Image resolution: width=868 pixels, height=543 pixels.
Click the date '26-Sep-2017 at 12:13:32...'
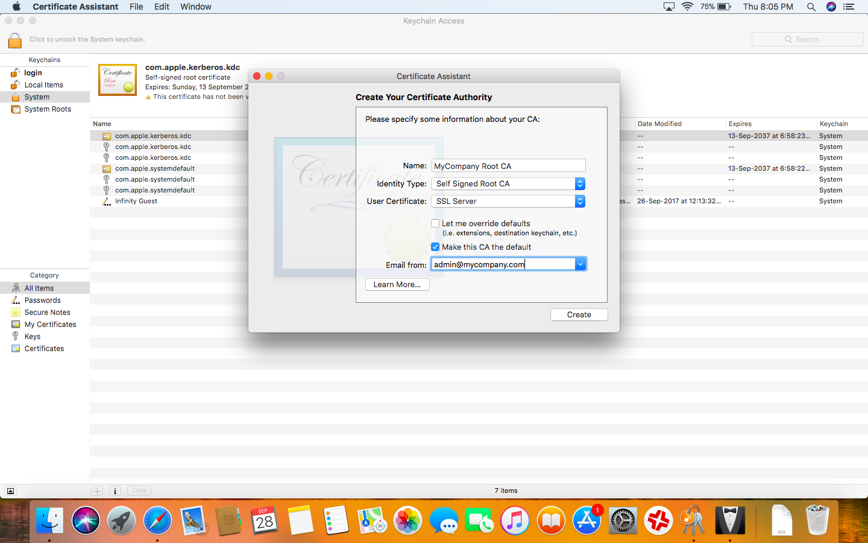pos(679,202)
